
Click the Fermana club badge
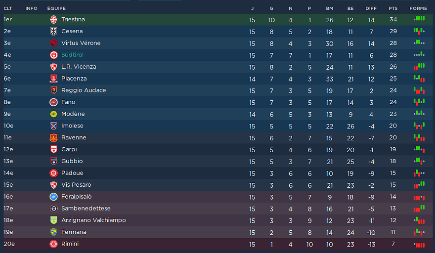pos(53,232)
